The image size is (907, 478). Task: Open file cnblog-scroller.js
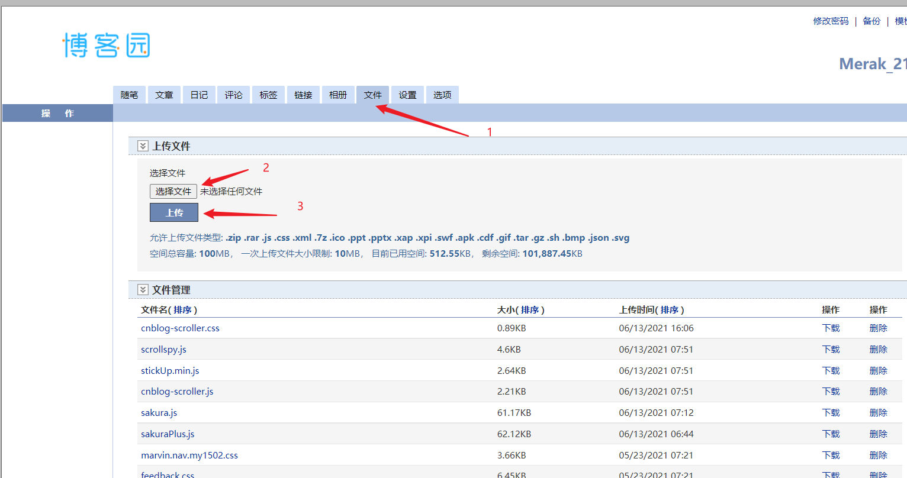177,391
